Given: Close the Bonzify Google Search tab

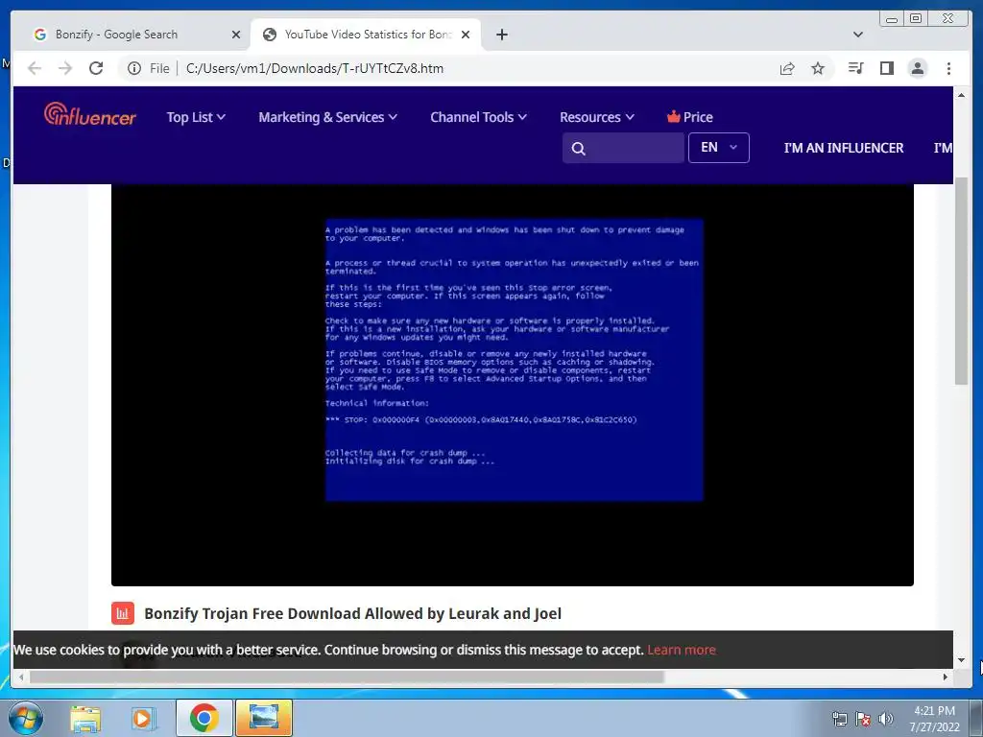Looking at the screenshot, I should 236,35.
